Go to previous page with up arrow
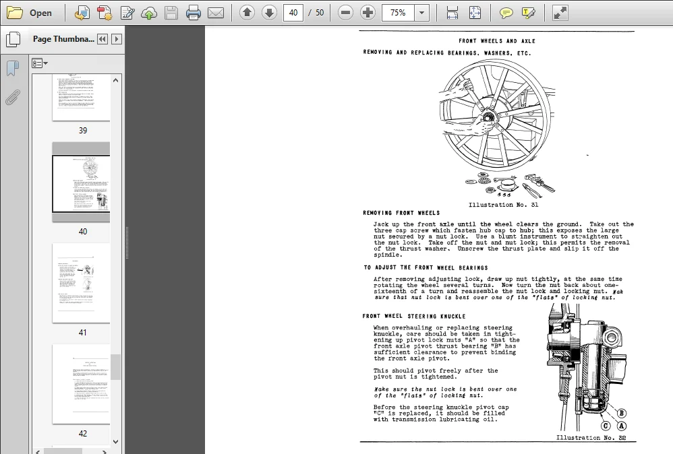This screenshot has height=454, width=673. 247,13
